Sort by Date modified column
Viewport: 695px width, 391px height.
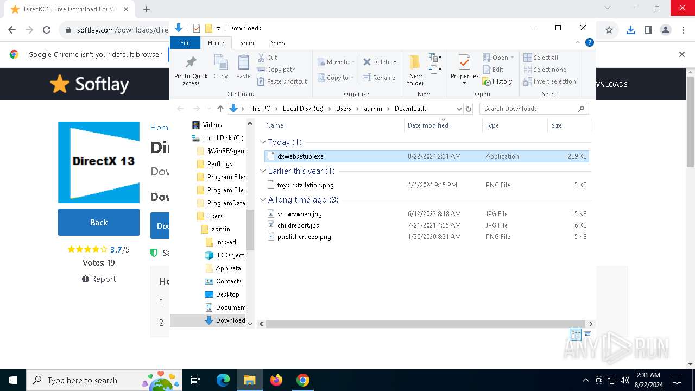tap(443, 125)
